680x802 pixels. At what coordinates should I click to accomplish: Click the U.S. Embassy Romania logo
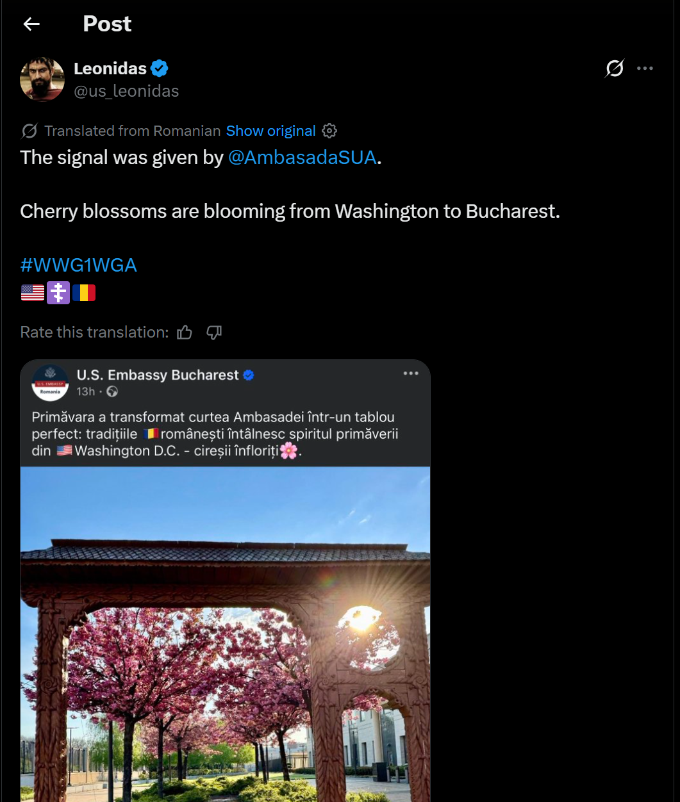point(50,382)
